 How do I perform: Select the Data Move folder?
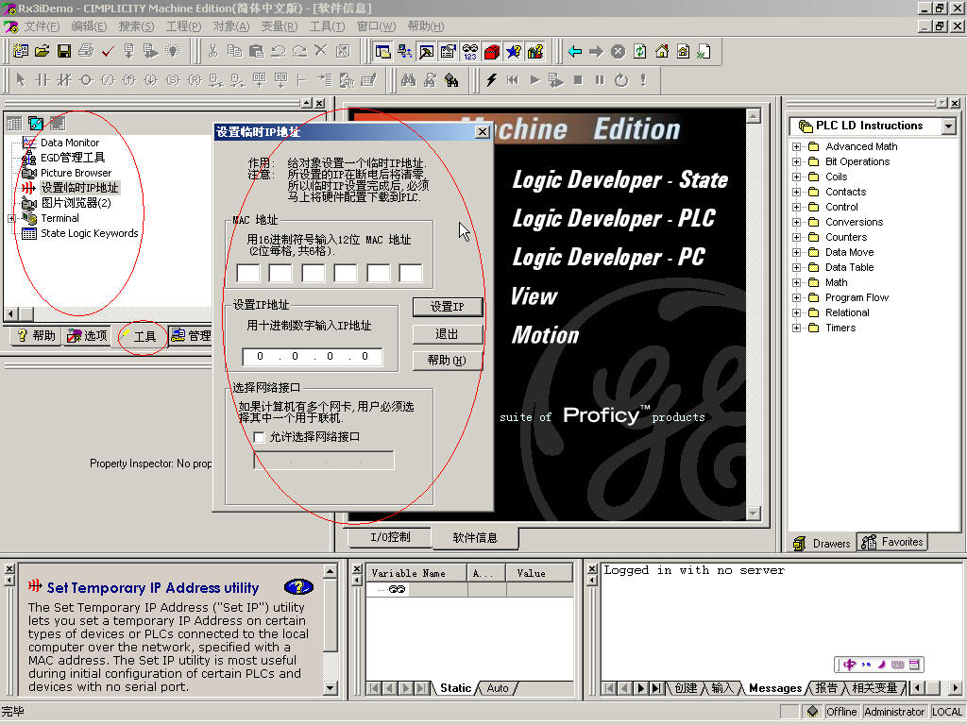(849, 252)
